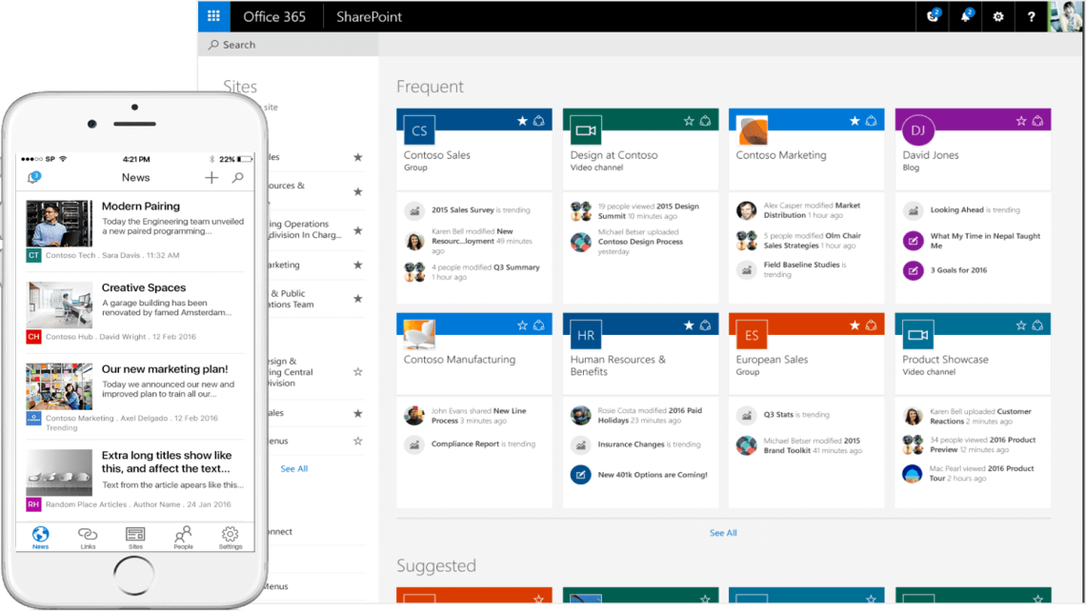
Task: Switch to the Sites tab in mobile app
Action: [x=135, y=536]
